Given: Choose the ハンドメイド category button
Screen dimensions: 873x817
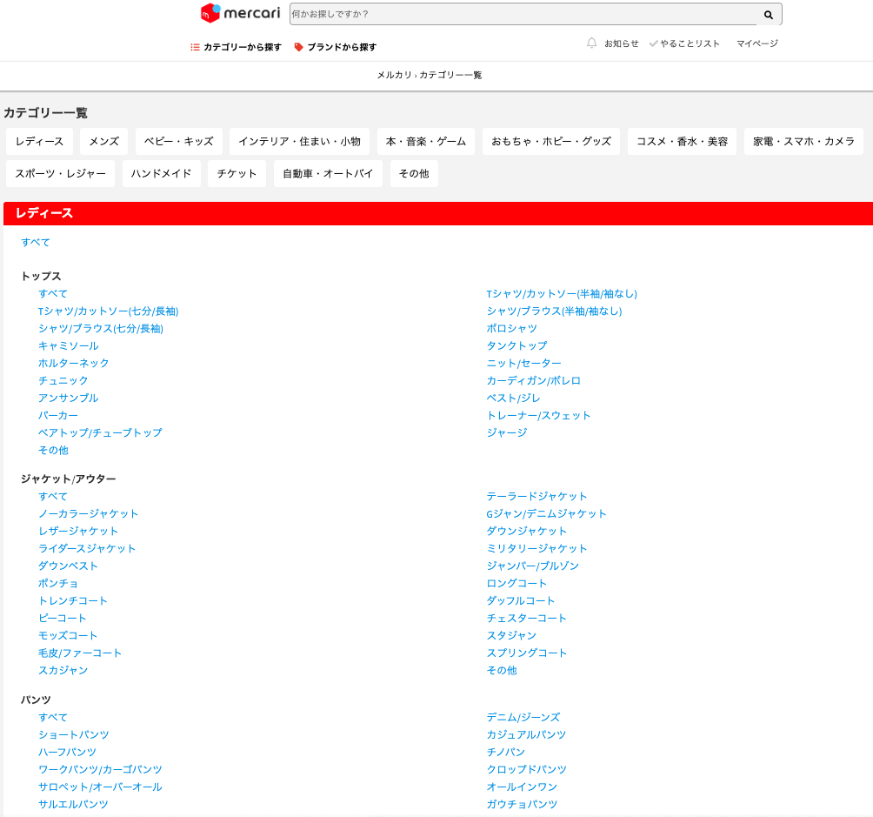Looking at the screenshot, I should click(161, 173).
